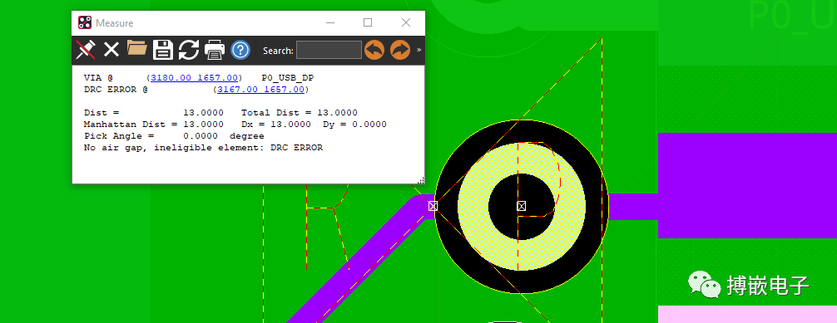The width and height of the screenshot is (837, 323).
Task: Click the refresh arrows icon
Action: pos(188,50)
